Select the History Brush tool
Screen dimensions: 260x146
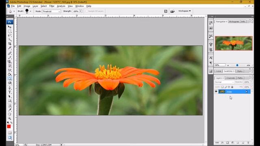pos(10,66)
